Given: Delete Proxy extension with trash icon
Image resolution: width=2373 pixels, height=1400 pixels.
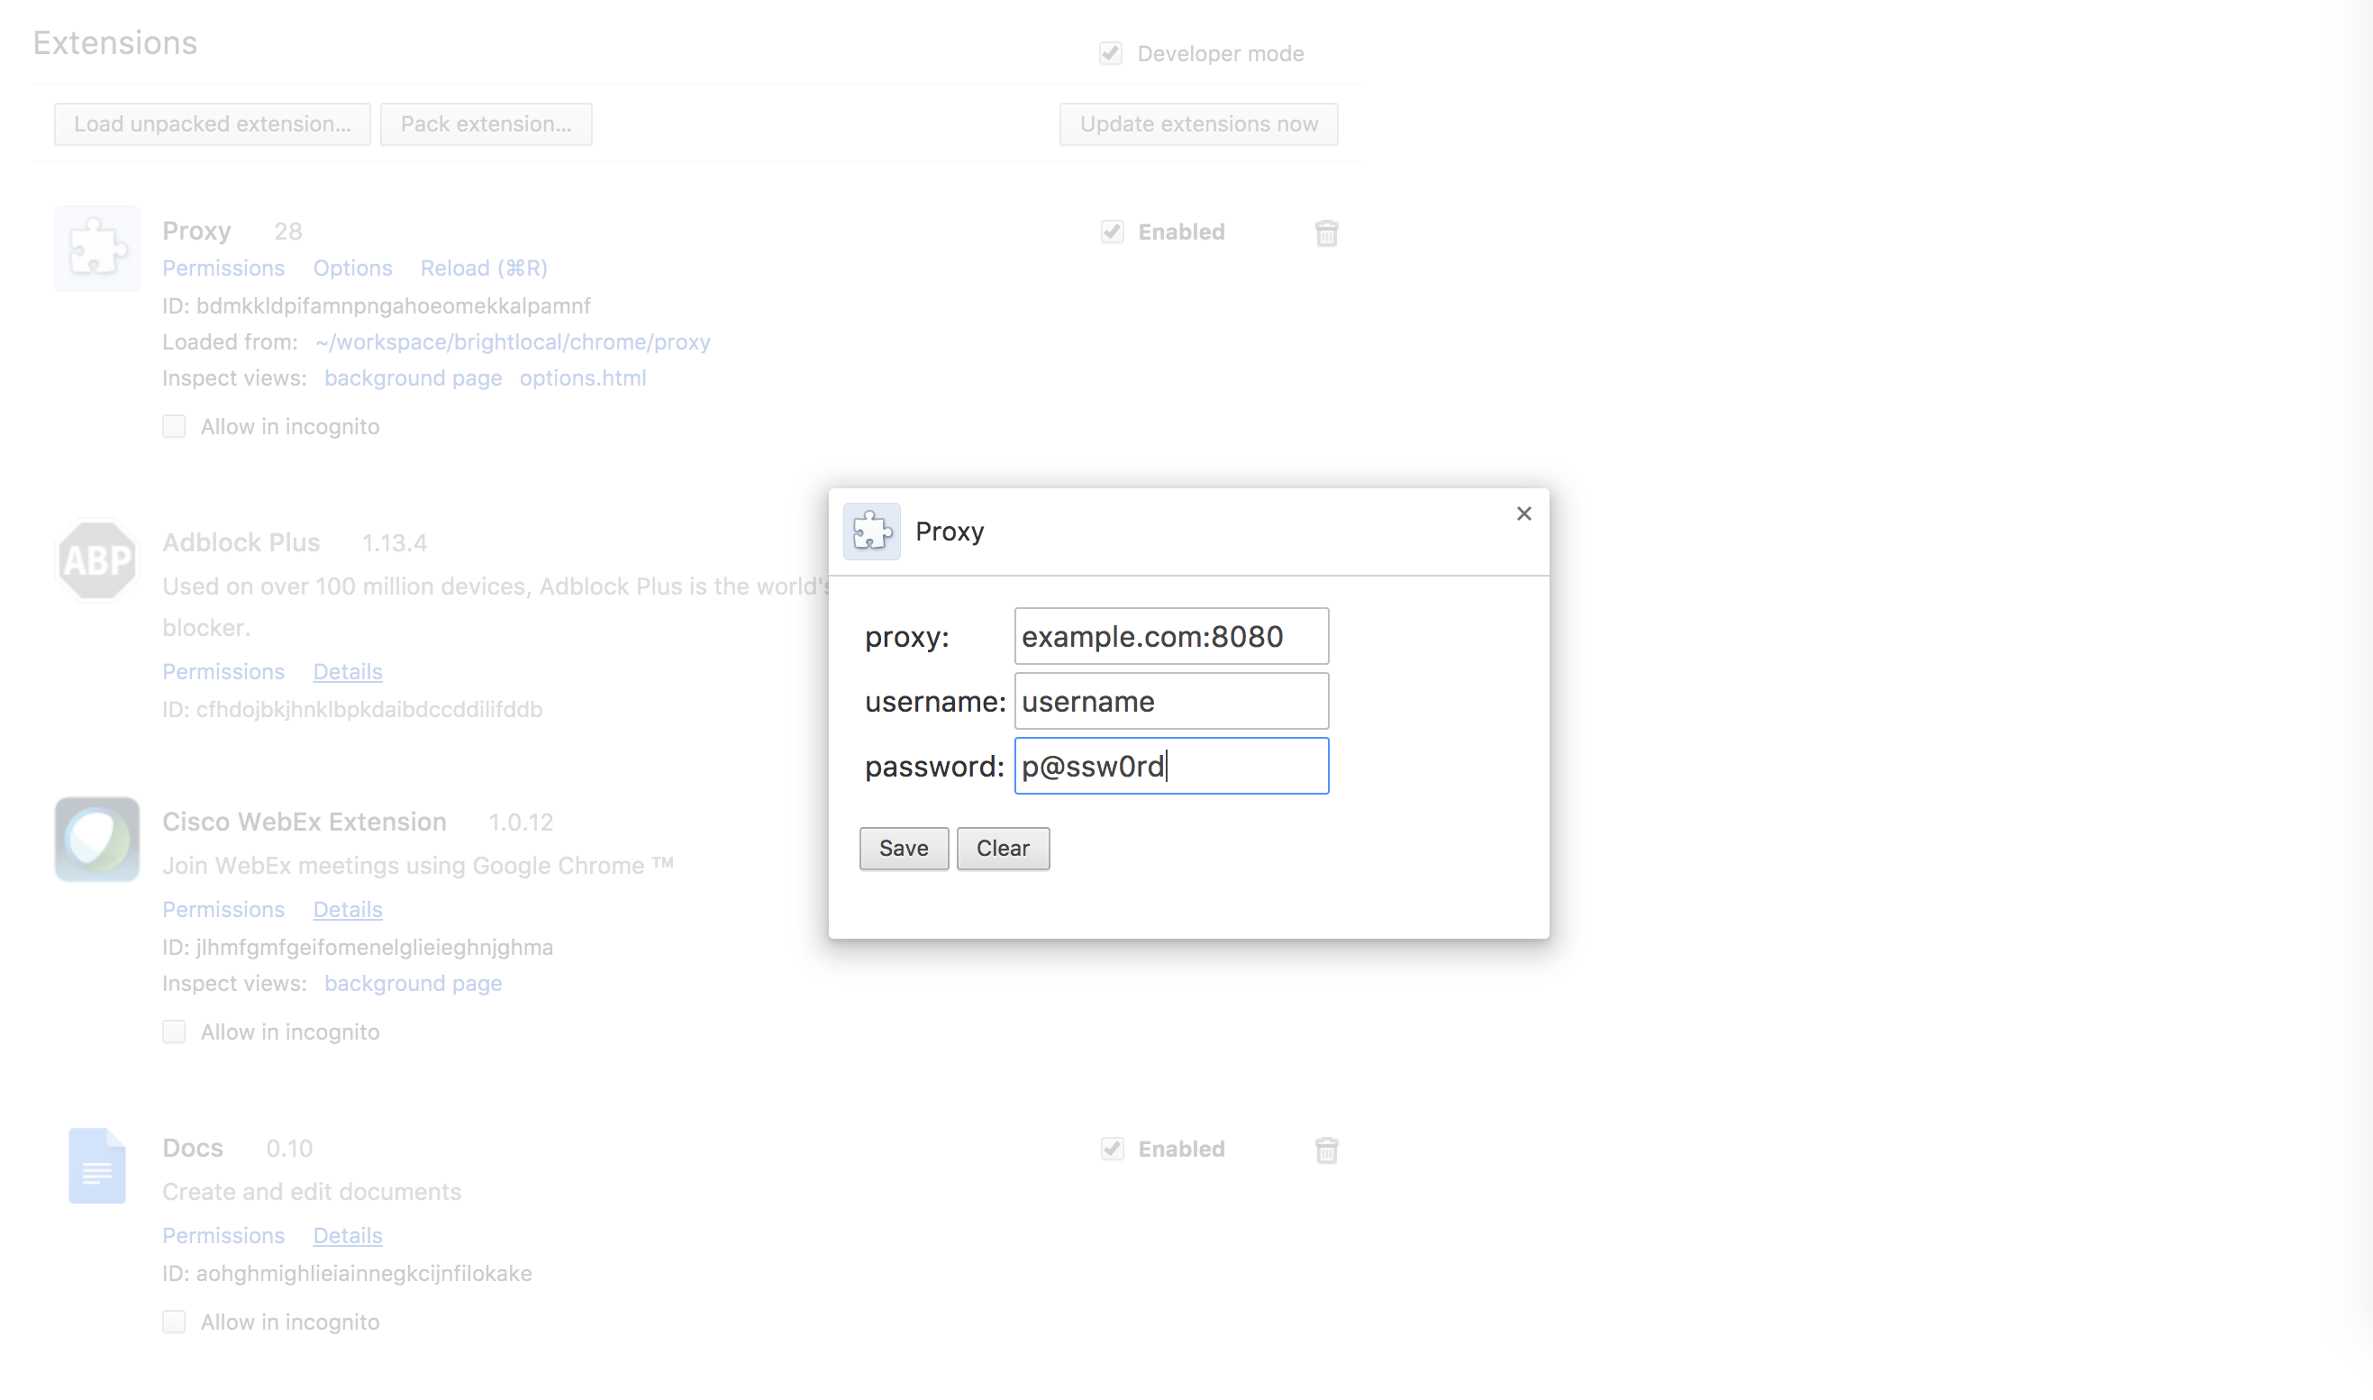Looking at the screenshot, I should coord(1326,233).
